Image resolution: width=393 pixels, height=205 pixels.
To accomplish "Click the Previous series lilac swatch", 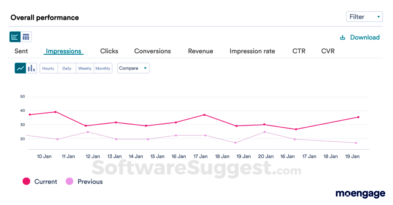I will click(x=69, y=182).
